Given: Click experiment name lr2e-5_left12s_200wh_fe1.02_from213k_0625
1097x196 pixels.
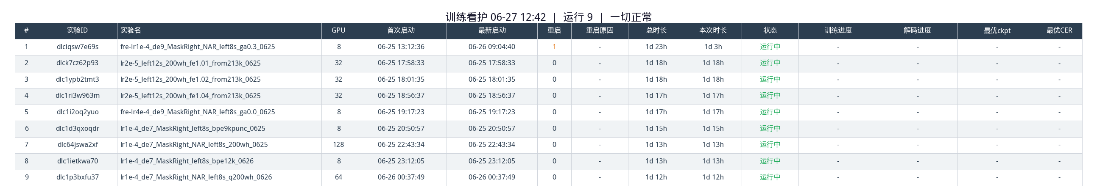Looking at the screenshot, I should pyautogui.click(x=190, y=80).
